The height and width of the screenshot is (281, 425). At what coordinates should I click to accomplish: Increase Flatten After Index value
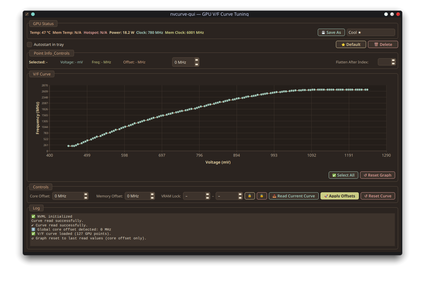(x=393, y=60)
